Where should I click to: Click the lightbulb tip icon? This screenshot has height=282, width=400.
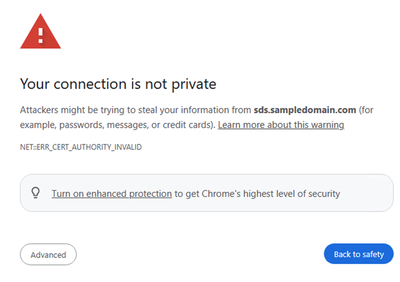click(35, 193)
